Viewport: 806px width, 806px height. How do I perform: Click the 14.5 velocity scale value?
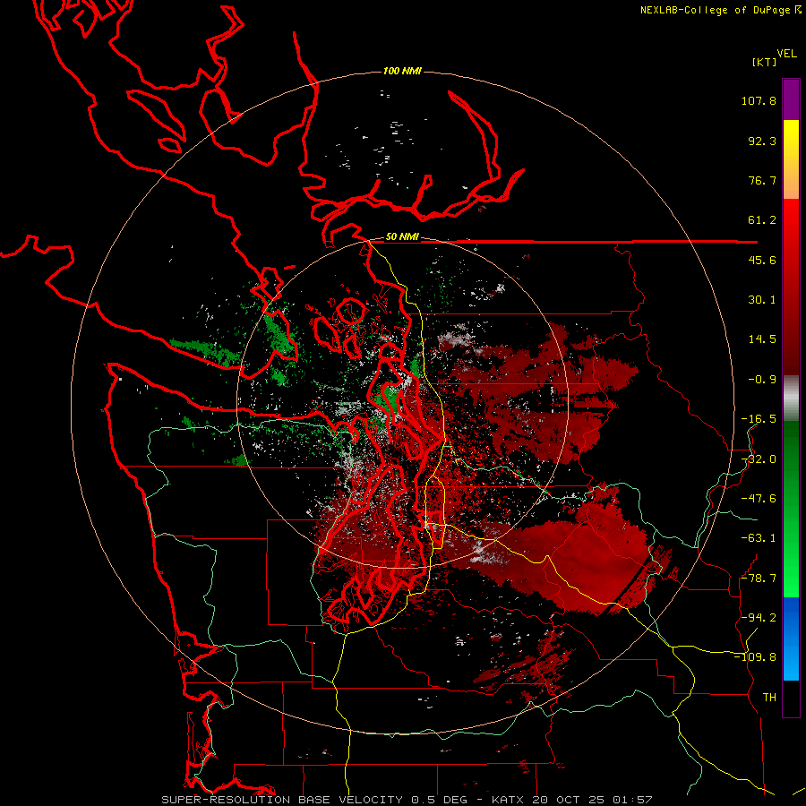pos(762,339)
